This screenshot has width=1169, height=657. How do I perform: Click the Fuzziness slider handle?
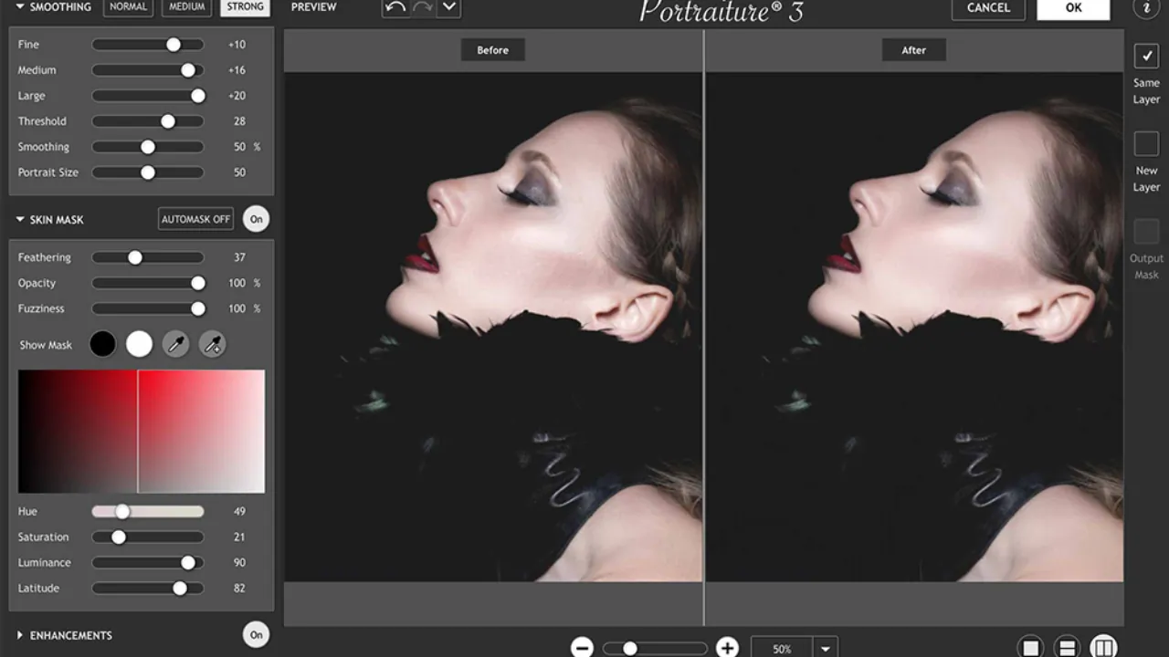[x=197, y=309]
